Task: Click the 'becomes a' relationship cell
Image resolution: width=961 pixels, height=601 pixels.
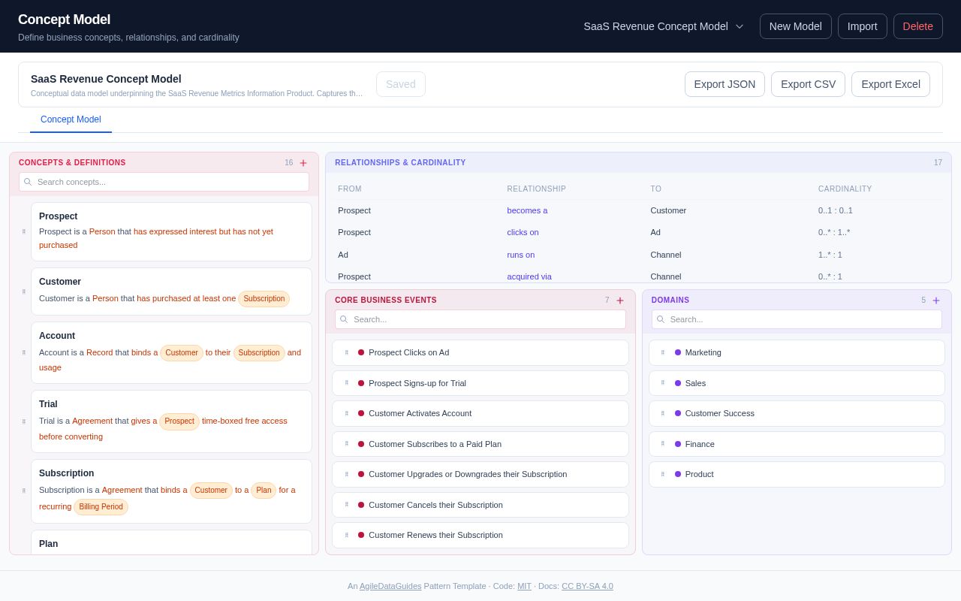Action: tap(527, 210)
